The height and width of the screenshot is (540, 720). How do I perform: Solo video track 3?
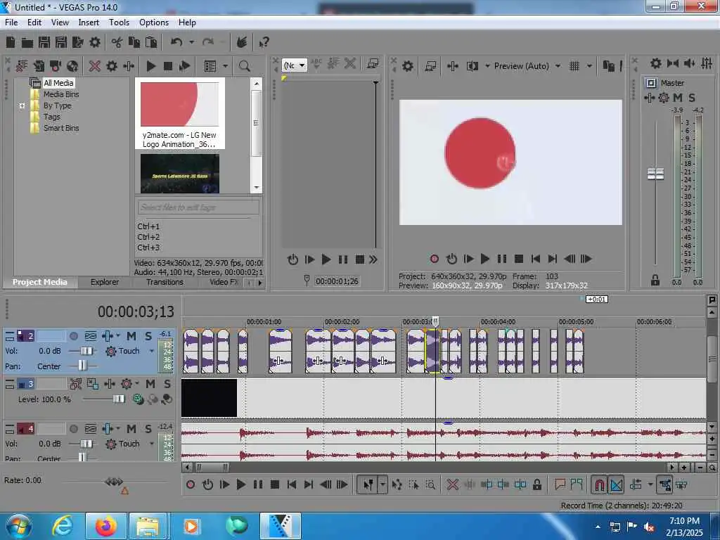tap(167, 383)
